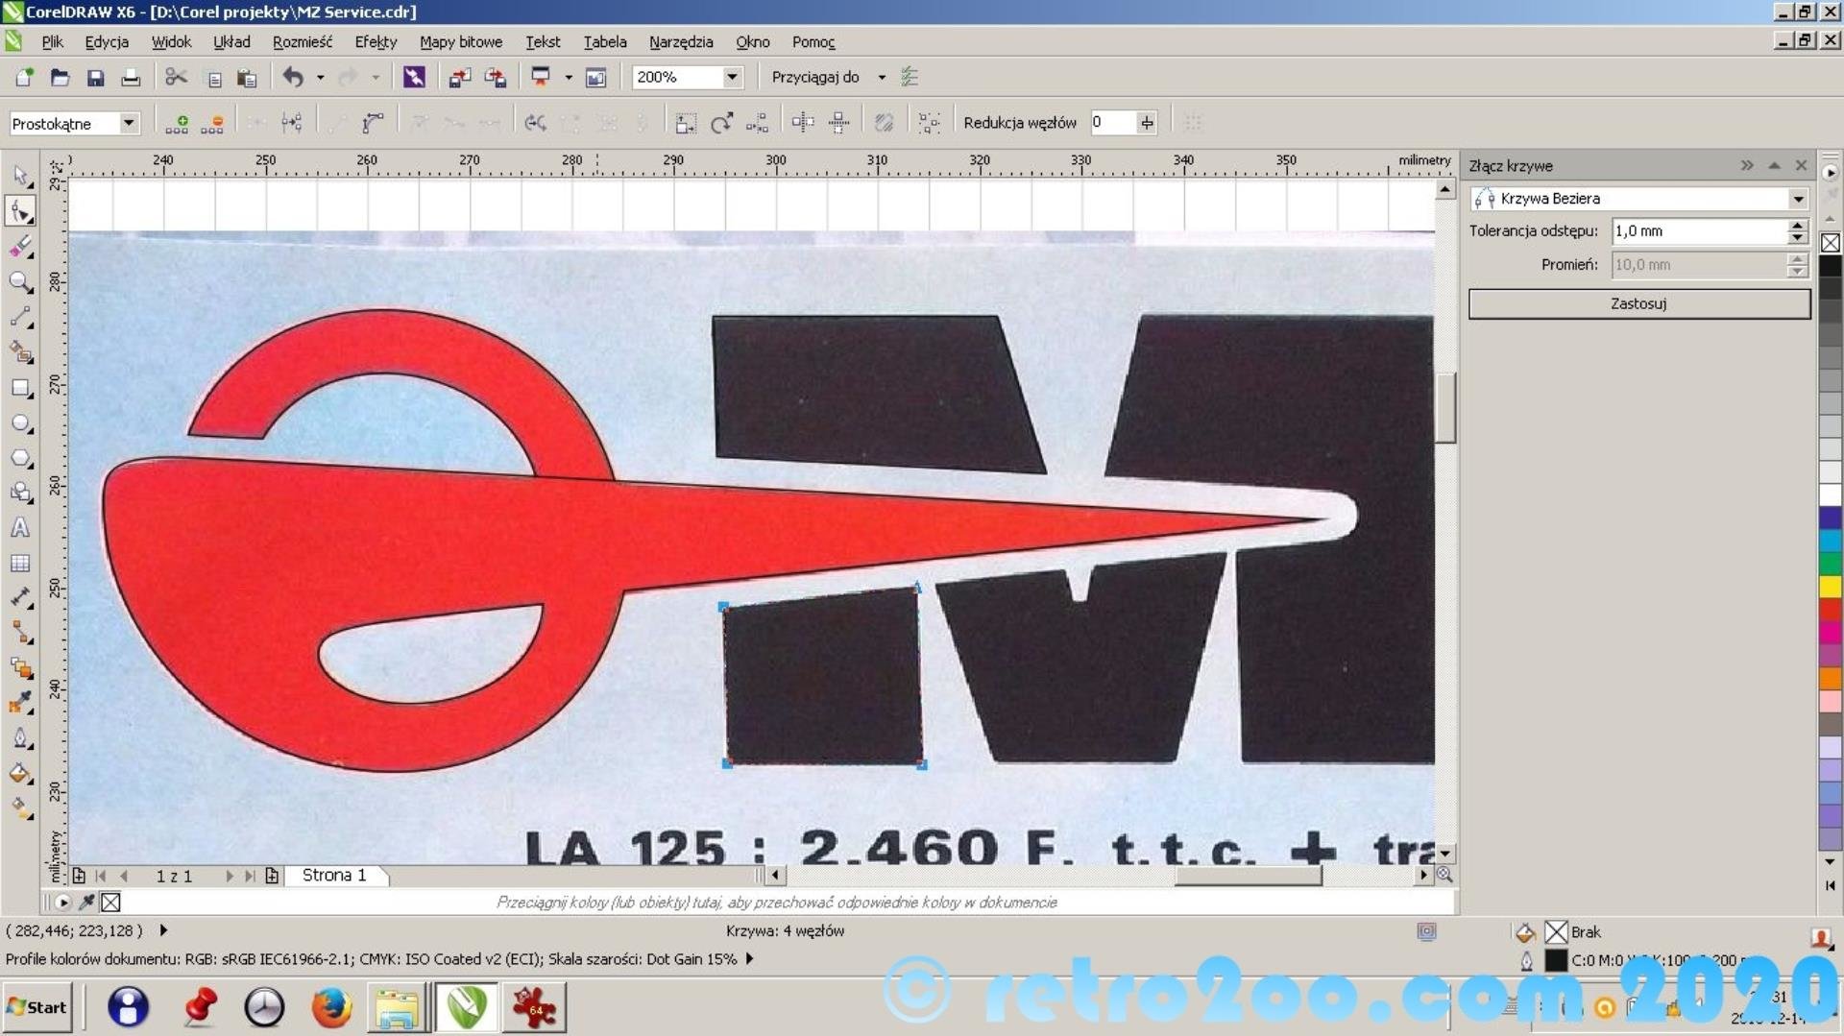Click the Undo arrow icon
This screenshot has width=1844, height=1036.
pos(293,78)
